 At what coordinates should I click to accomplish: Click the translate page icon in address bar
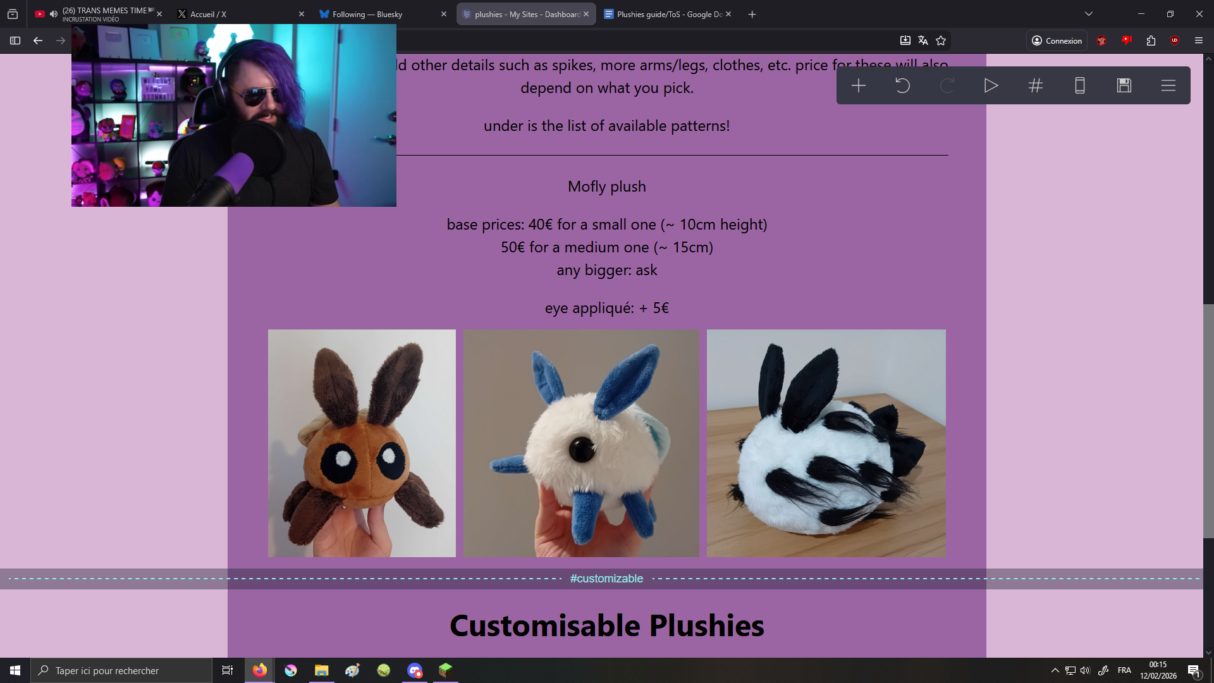[923, 40]
